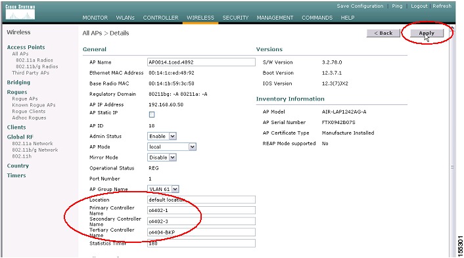Screen dimensions: 464x258
Task: Open Third Party APs link
Action: click(30, 73)
